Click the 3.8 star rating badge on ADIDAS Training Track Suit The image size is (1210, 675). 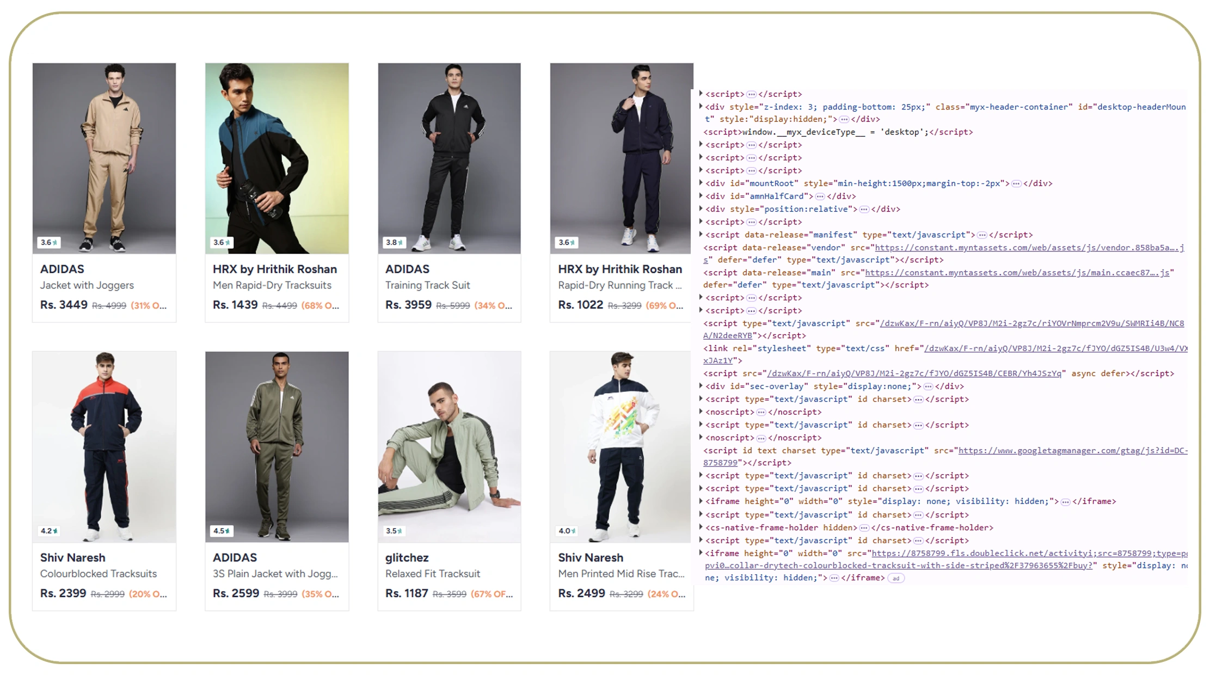[394, 243]
